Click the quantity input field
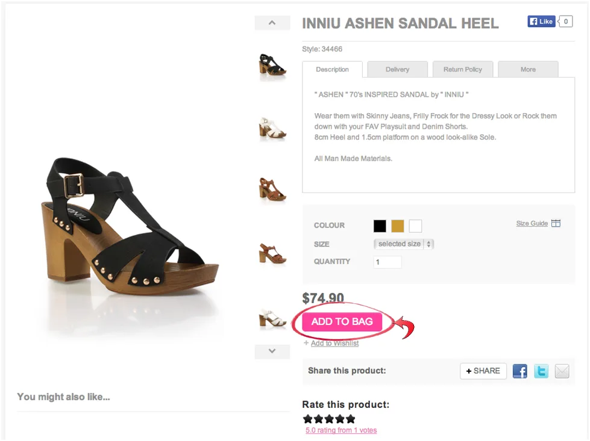590x441 pixels. click(388, 262)
